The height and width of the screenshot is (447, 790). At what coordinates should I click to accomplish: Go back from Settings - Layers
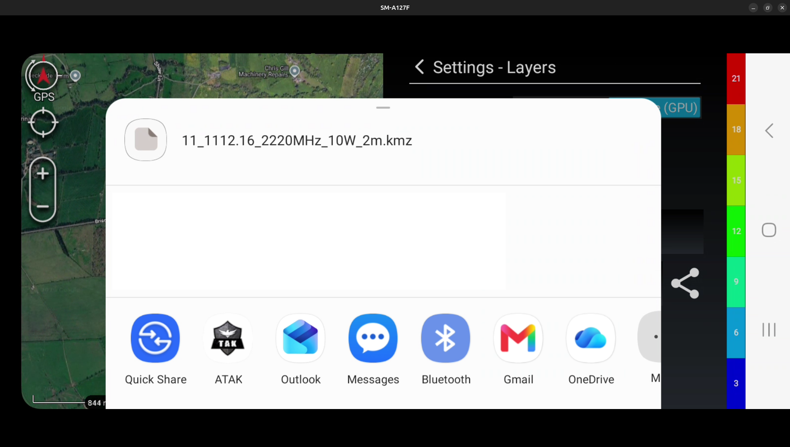[x=419, y=67]
